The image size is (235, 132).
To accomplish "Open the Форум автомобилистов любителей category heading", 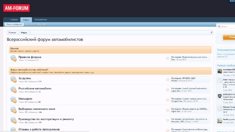I will [29, 70].
